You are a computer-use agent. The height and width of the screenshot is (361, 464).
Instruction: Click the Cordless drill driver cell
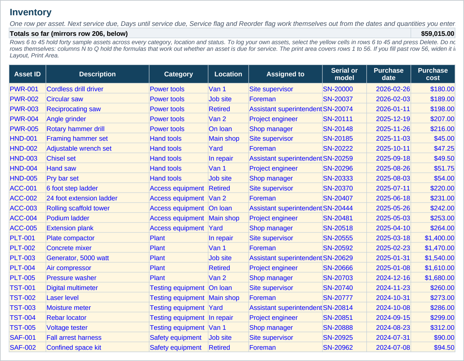coord(97,89)
